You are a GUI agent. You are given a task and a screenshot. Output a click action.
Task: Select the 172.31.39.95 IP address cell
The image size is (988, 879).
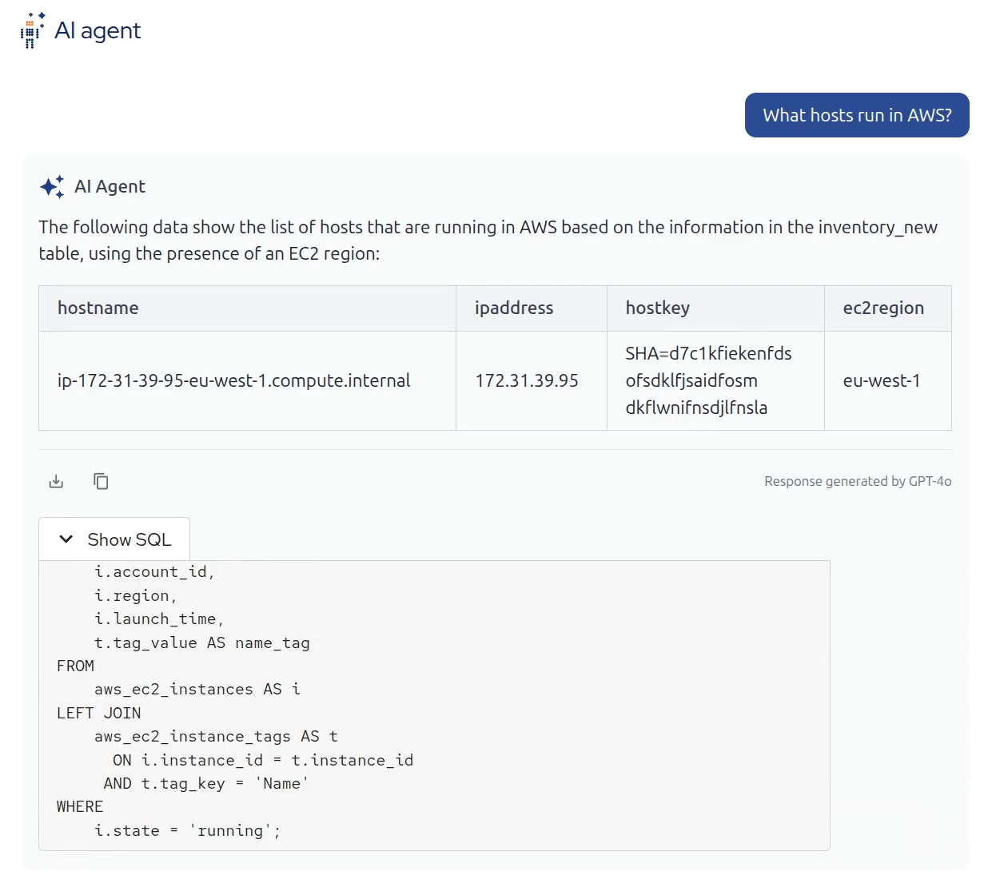pyautogui.click(x=527, y=381)
